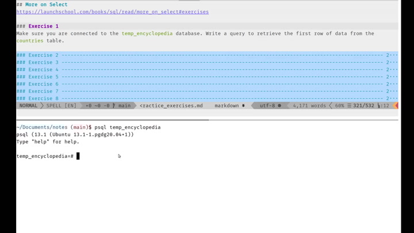This screenshot has width=414, height=233.
Task: Click the '### Exercise 1' heading
Action: coord(37,26)
